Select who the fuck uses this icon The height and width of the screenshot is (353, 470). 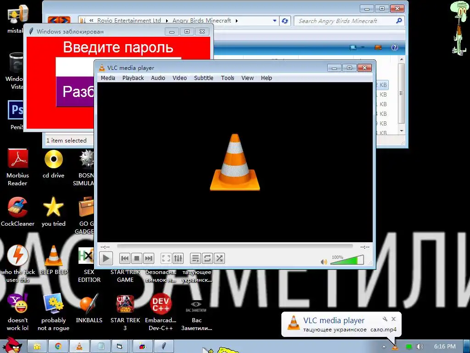click(x=18, y=263)
